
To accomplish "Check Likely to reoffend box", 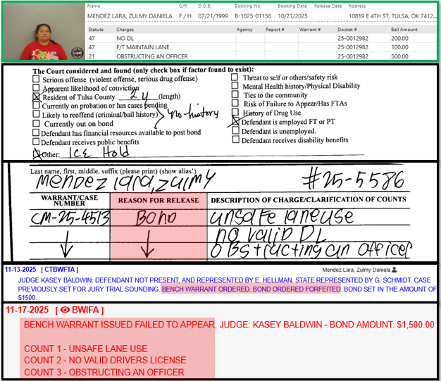I will pos(36,114).
